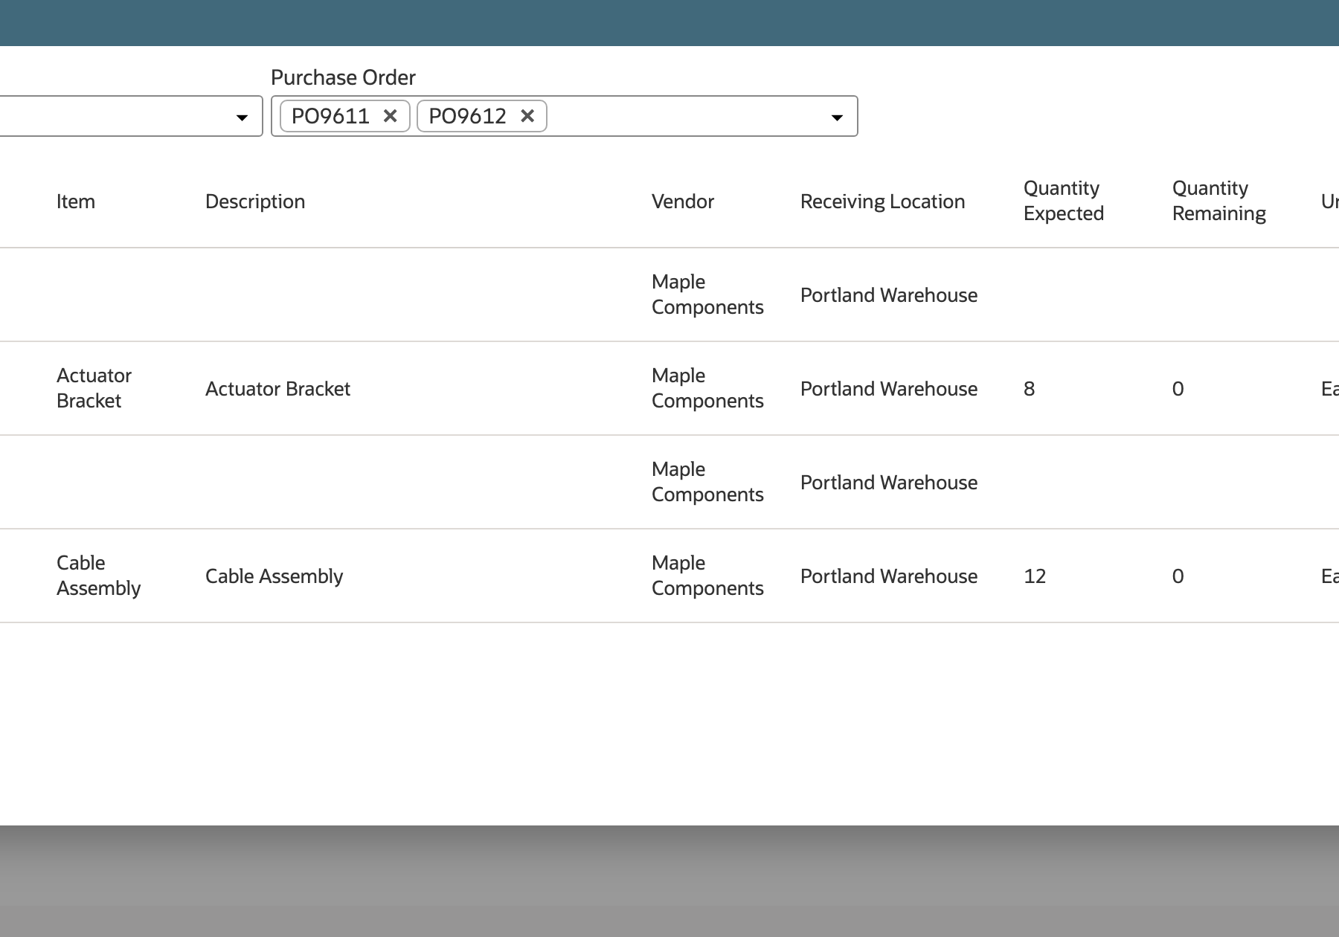Click Portland Warehouse in the Cable Assembly row

tap(889, 576)
